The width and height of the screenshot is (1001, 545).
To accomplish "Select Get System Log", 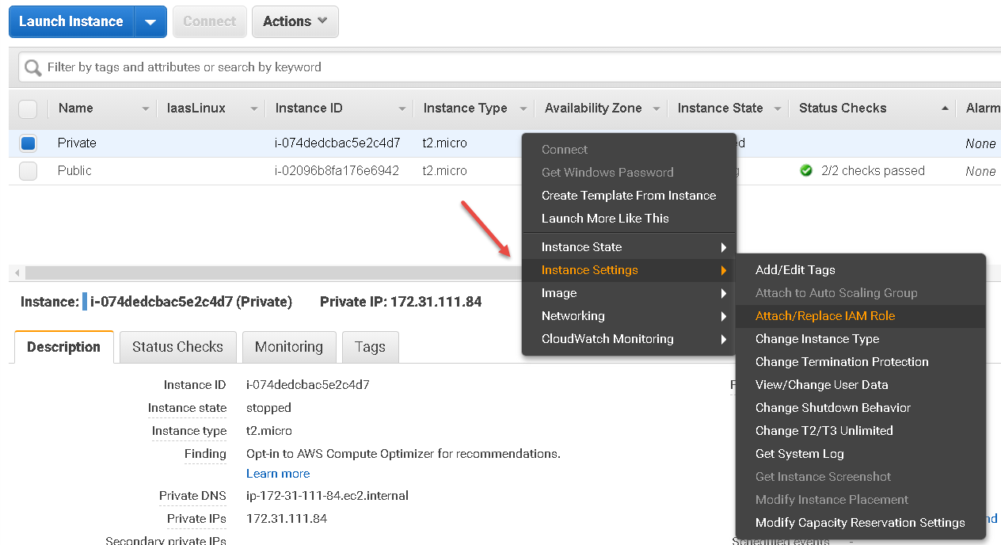I will [799, 453].
